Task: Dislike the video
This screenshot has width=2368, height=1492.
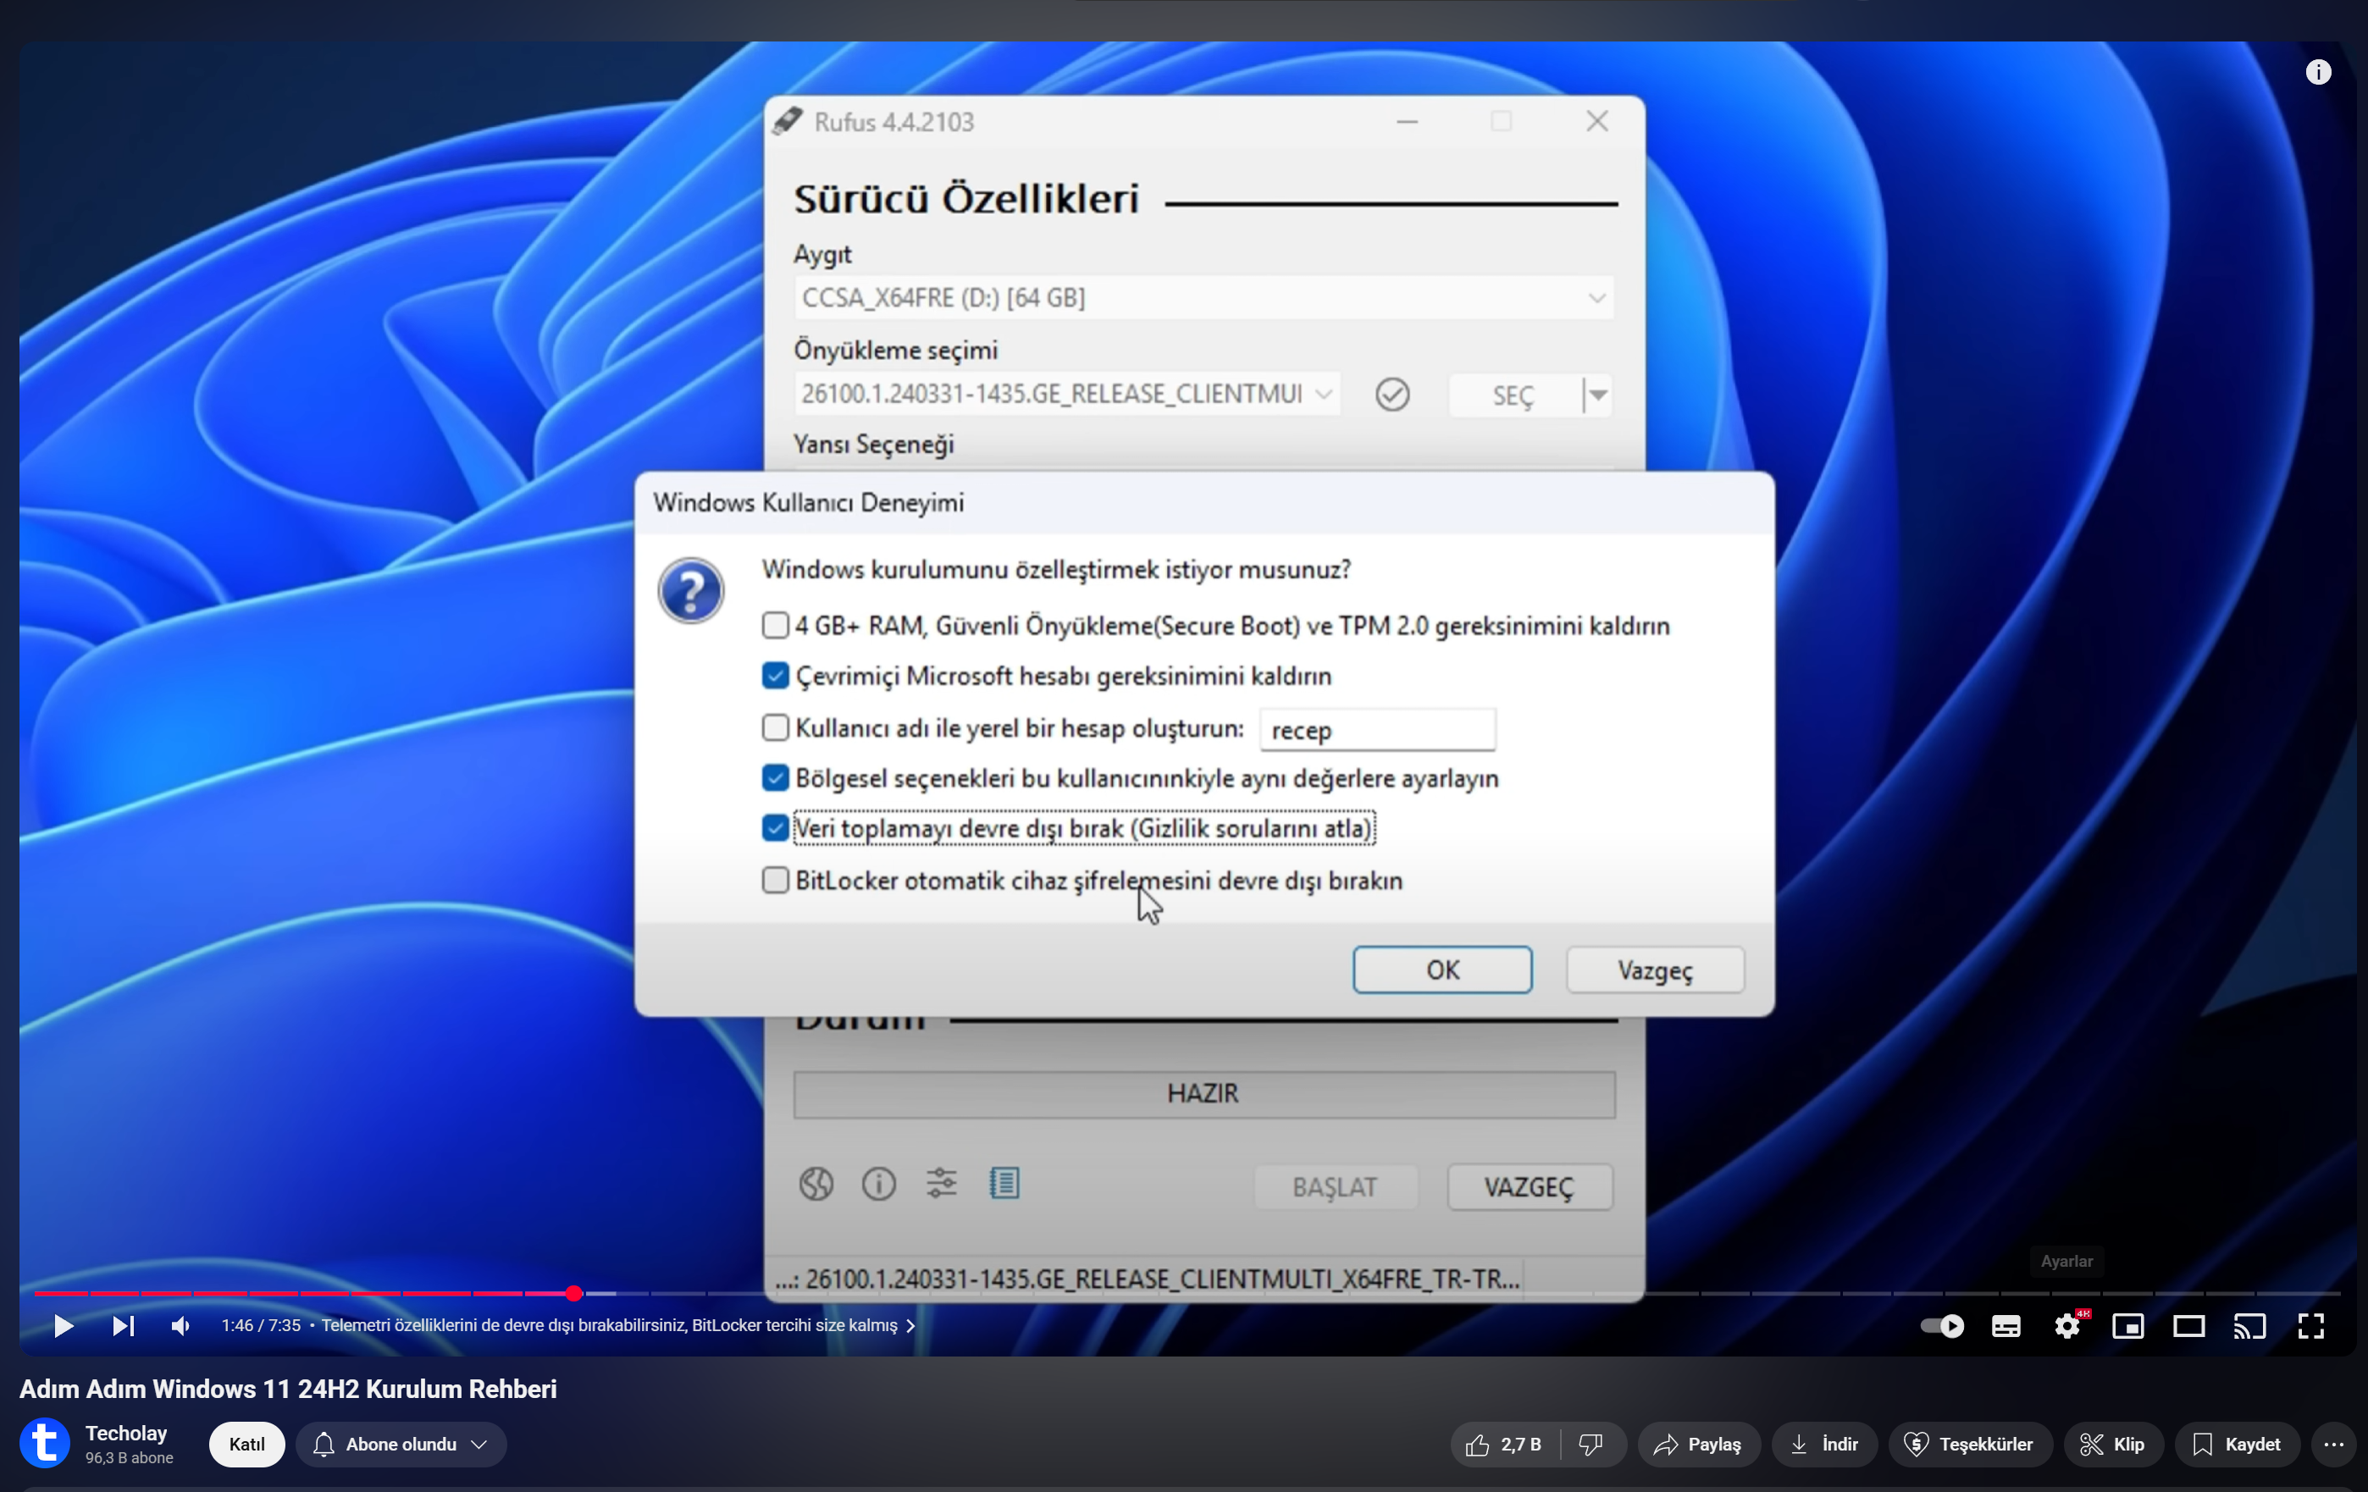Action: pos(1592,1444)
